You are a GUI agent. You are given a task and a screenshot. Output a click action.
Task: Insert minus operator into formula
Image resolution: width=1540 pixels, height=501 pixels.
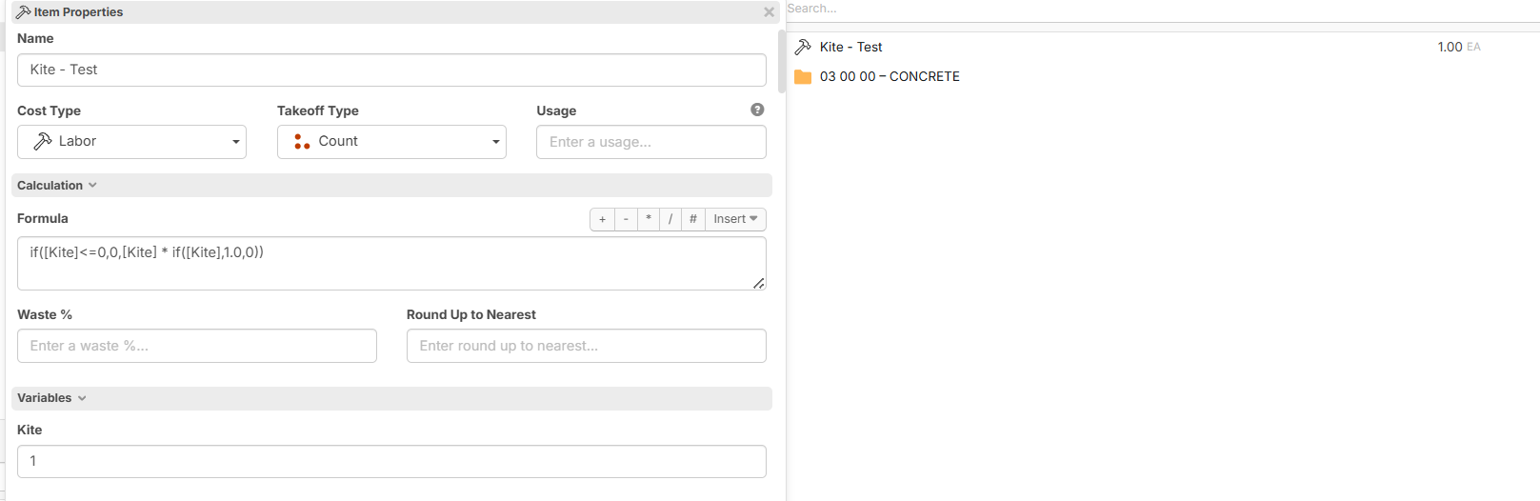[x=626, y=219]
